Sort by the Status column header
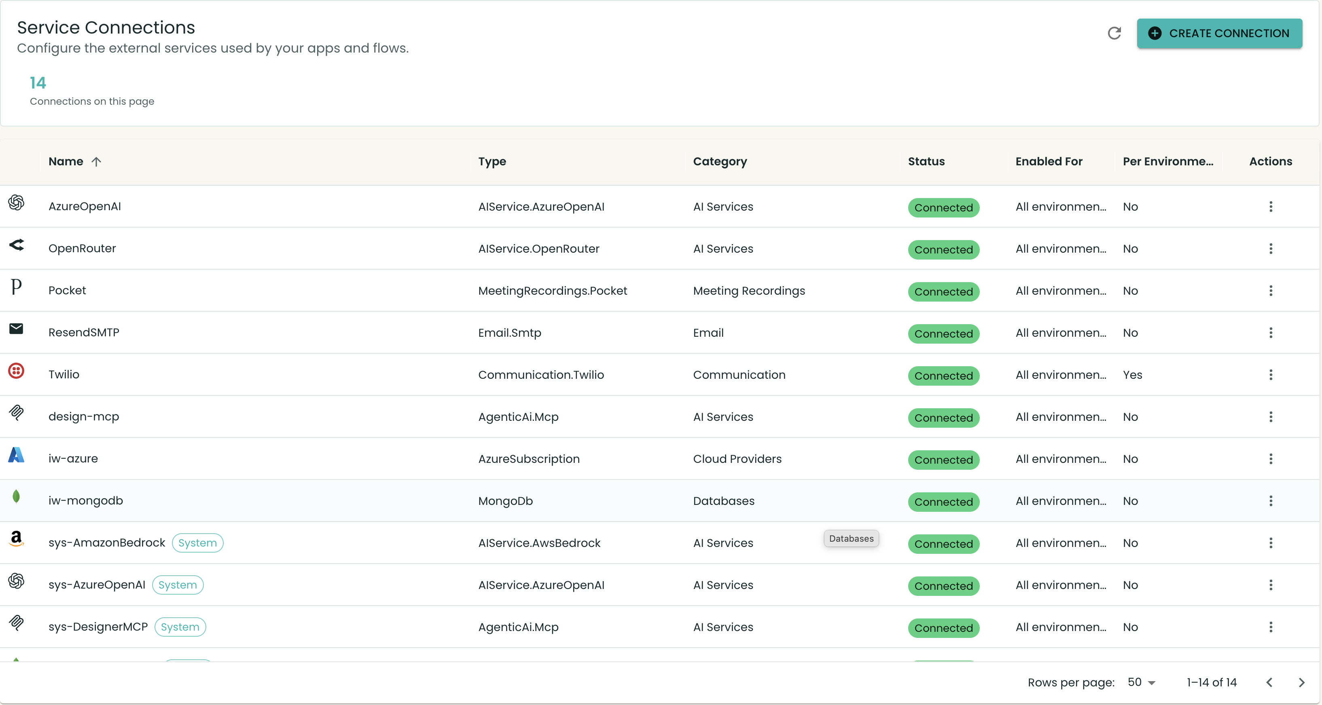This screenshot has height=705, width=1322. pyautogui.click(x=926, y=162)
